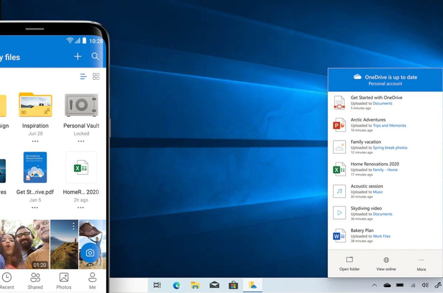
Task: Show hidden icons with the tray chevron
Action: click(374, 285)
